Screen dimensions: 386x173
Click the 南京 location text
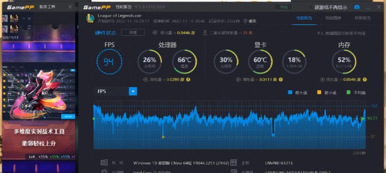(252, 21)
